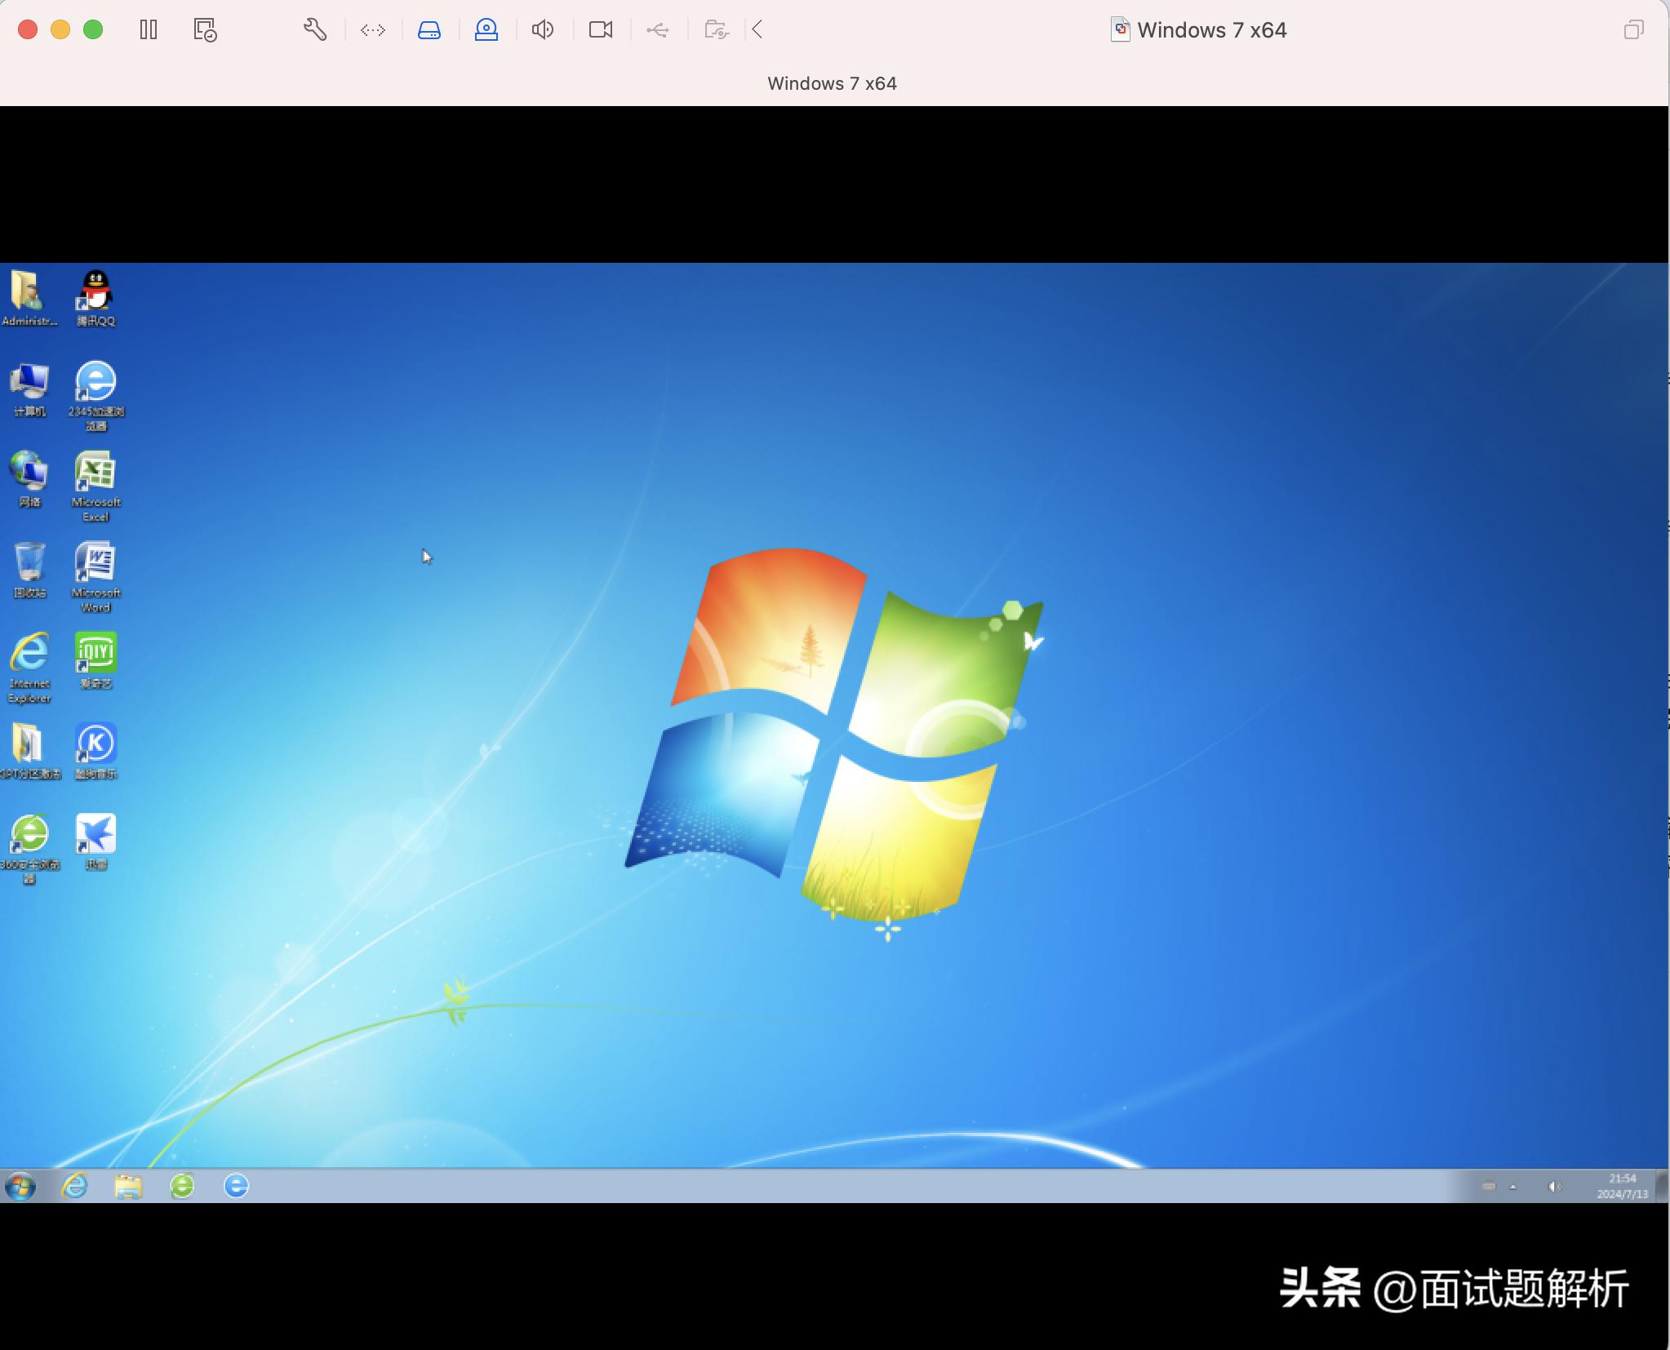
Task: Open the Windows Start menu
Action: point(20,1186)
